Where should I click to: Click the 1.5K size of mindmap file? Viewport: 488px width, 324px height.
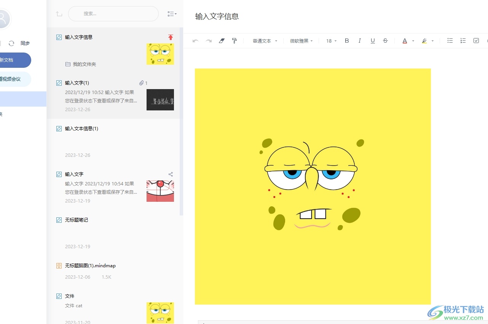(107, 277)
